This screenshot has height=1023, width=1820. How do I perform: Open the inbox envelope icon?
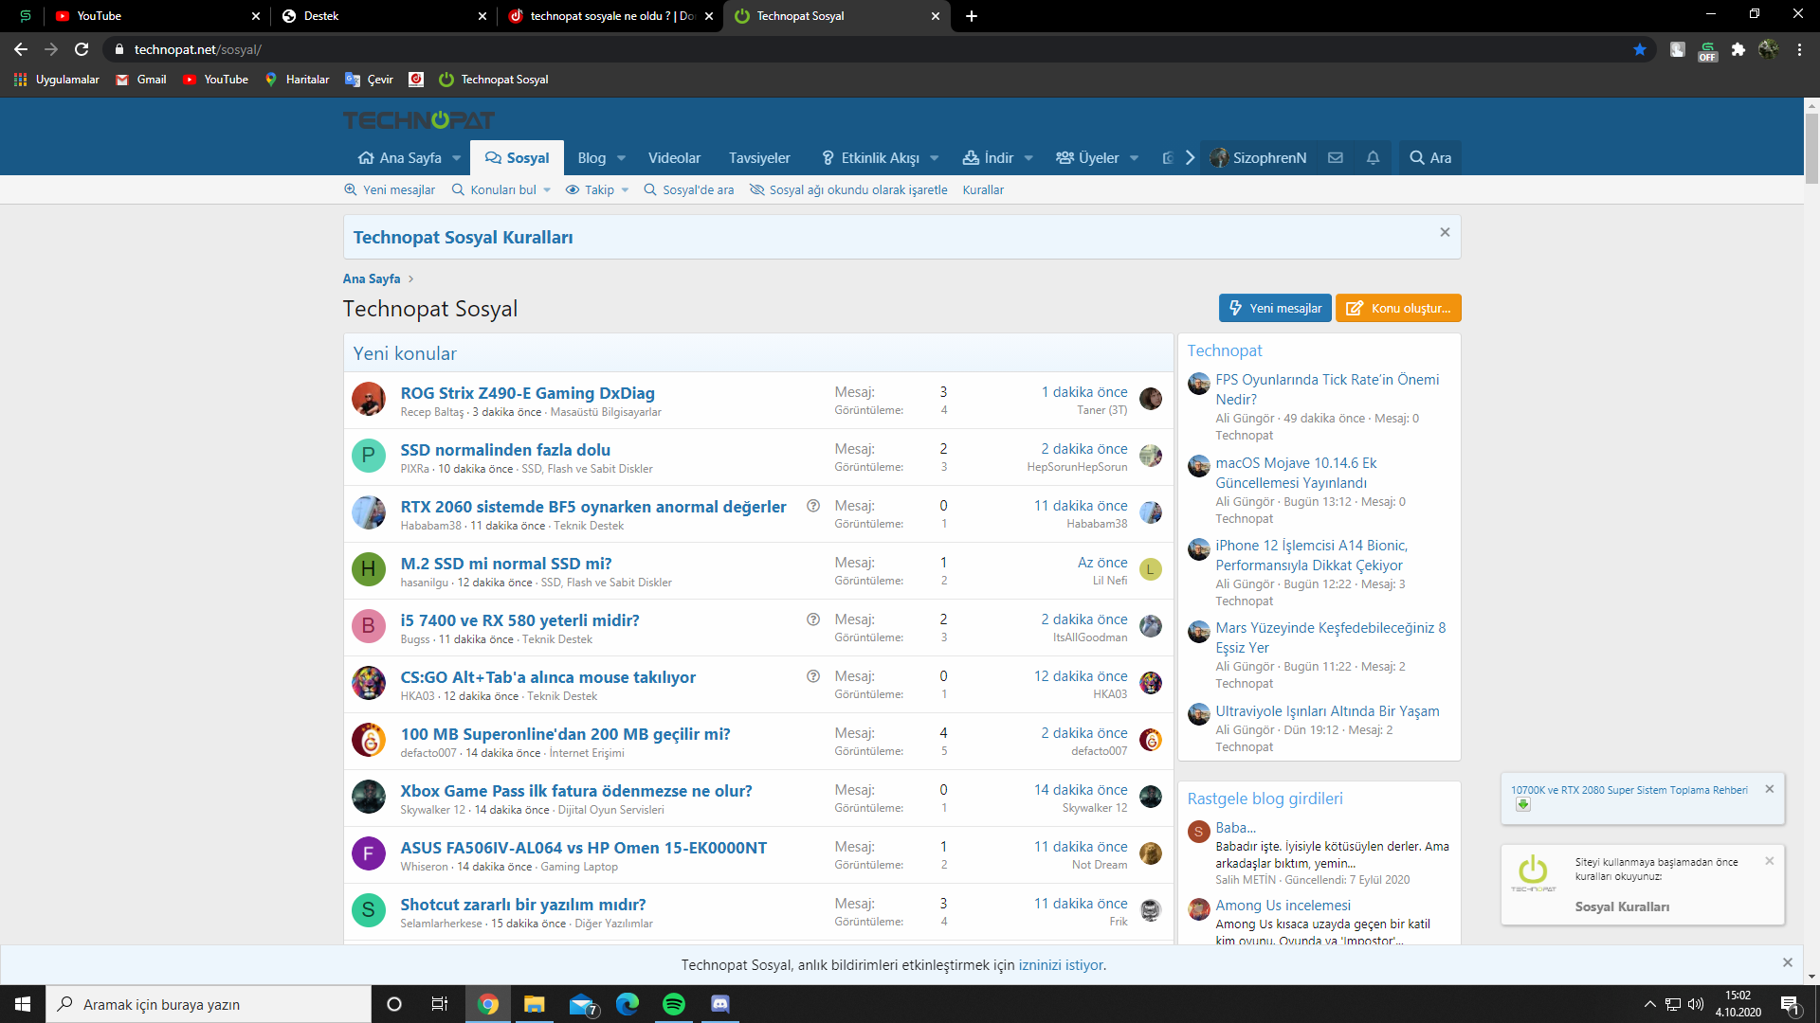click(1335, 158)
